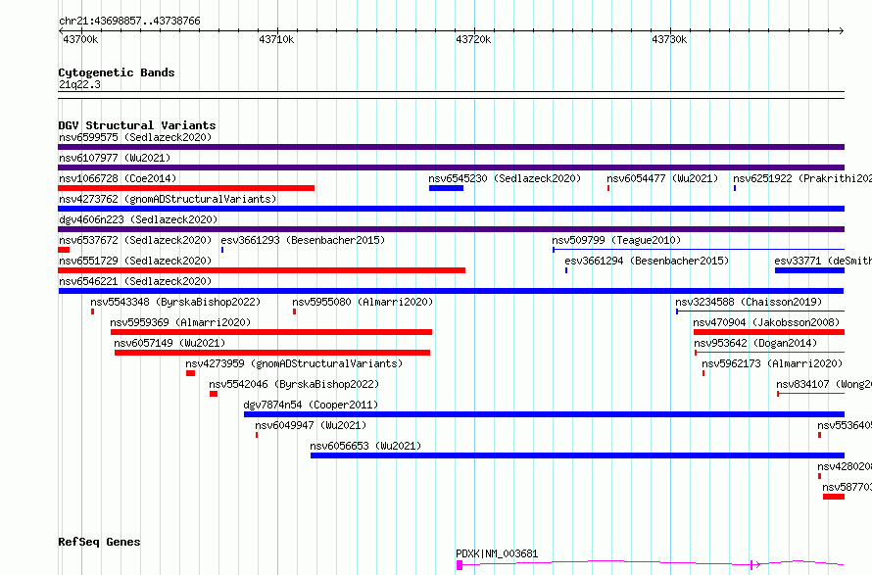
Task: Open the nsv5955080 (Almarri2020) label
Action: pyautogui.click(x=363, y=302)
